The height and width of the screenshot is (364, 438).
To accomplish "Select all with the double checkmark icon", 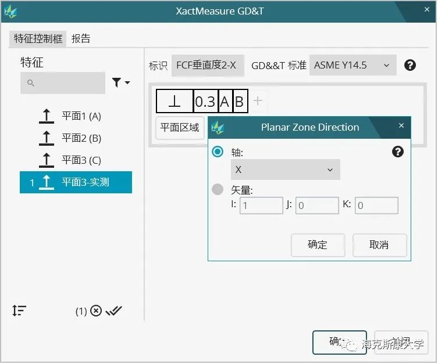I will [x=113, y=311].
